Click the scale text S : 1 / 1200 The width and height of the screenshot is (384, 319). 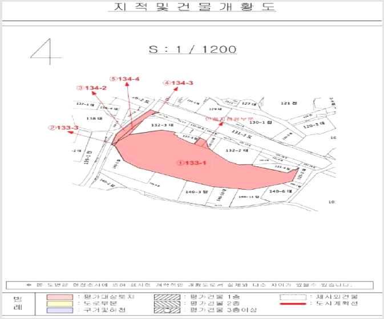tap(193, 50)
